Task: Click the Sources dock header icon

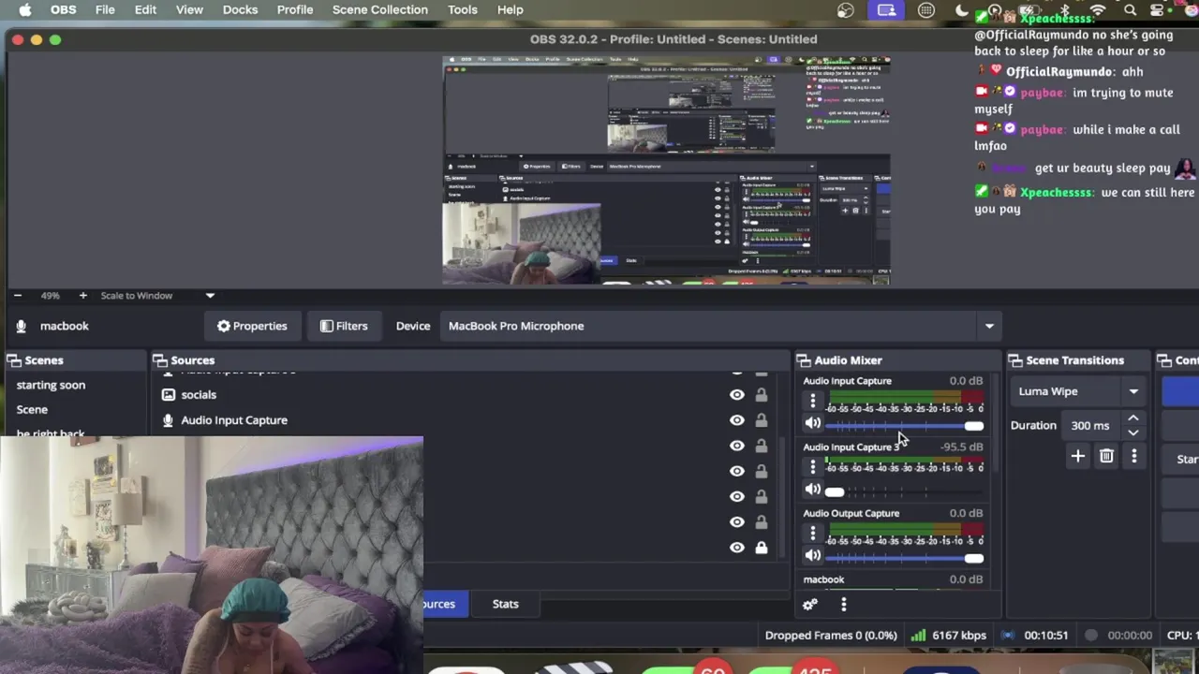Action: tap(160, 360)
